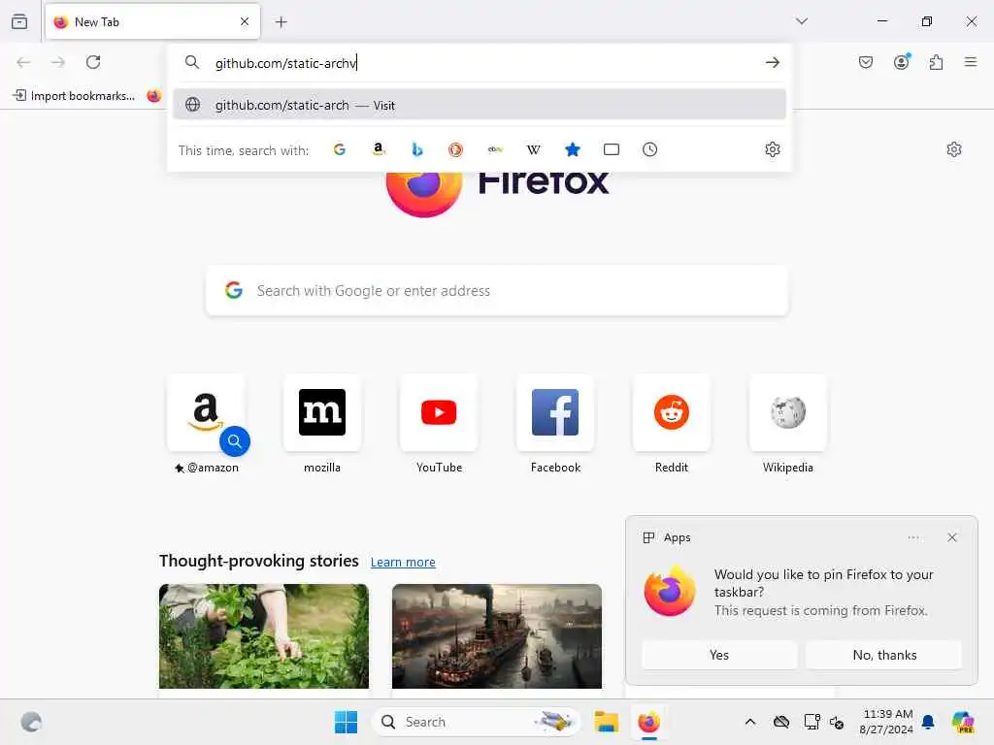Open Extensions puzzle icon
Image resolution: width=994 pixels, height=745 pixels.
[x=937, y=62]
